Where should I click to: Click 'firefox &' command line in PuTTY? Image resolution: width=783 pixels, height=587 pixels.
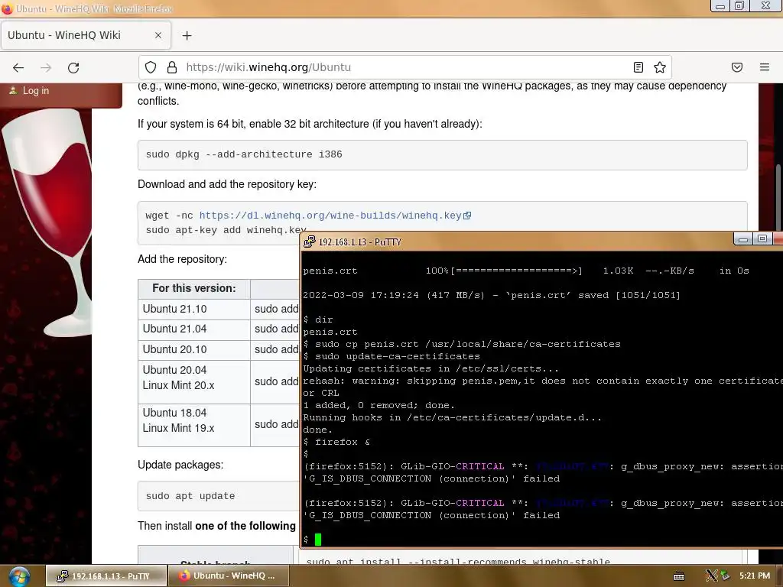(x=336, y=443)
